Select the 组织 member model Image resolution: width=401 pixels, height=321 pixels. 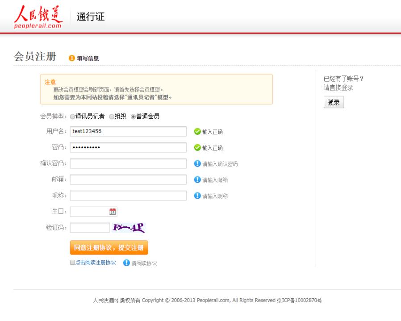pos(112,117)
